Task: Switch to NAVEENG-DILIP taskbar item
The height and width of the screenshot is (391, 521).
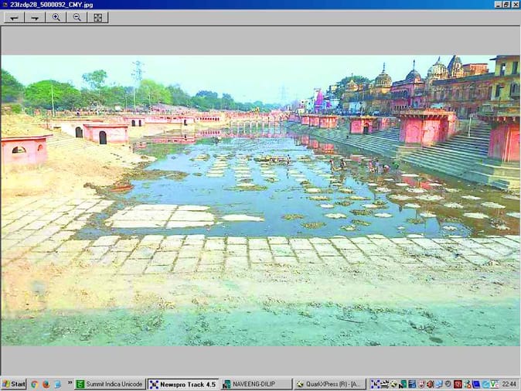Action: point(256,384)
